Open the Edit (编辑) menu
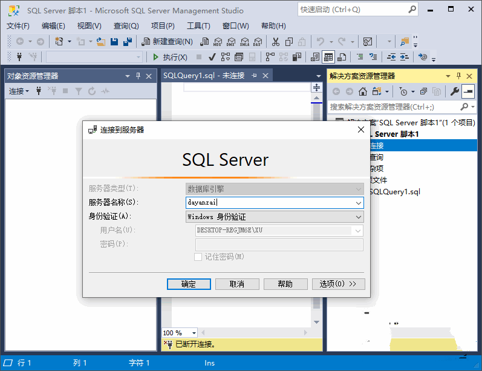This screenshot has width=482, height=371. click(x=53, y=26)
